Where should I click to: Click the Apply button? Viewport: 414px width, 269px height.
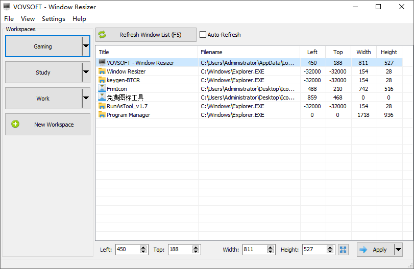click(x=376, y=250)
